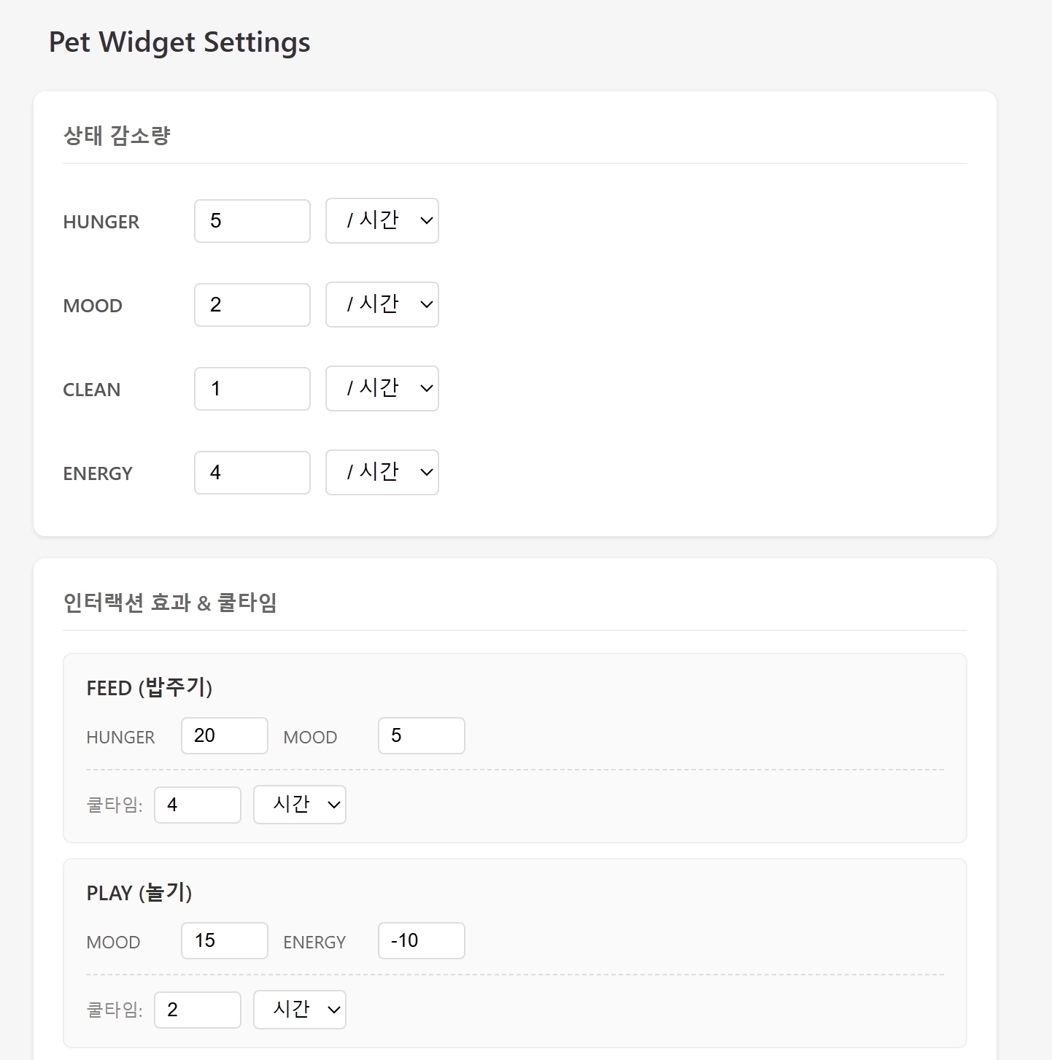The image size is (1052, 1060).
Task: Click the HUNGER decay amount field
Action: 252,221
